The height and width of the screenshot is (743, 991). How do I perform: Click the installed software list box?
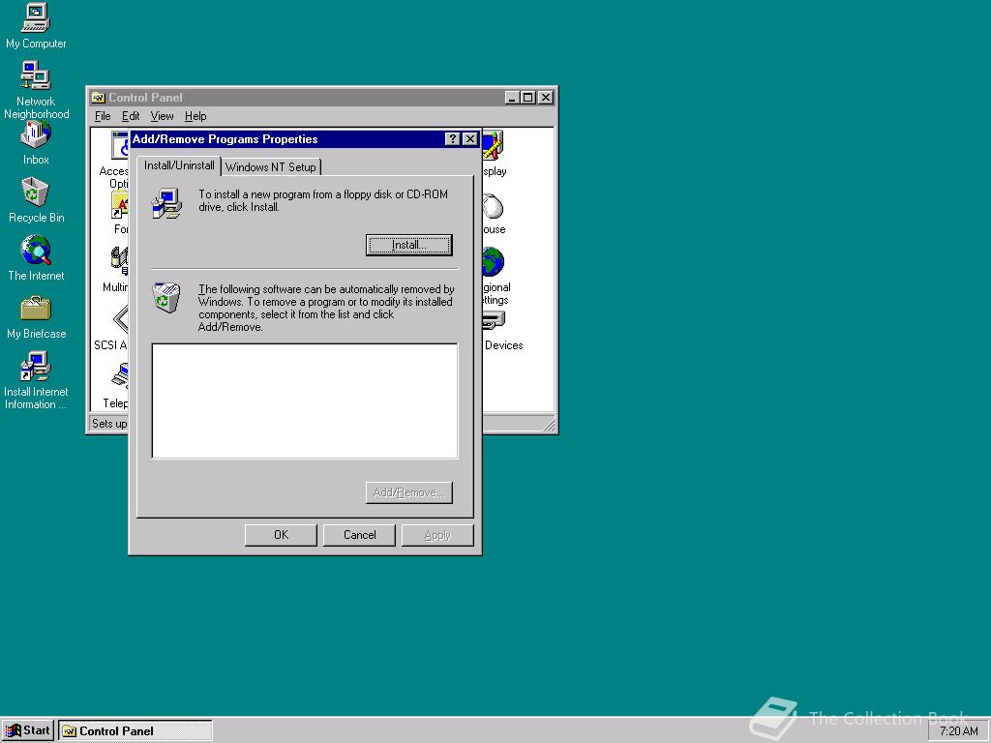pos(305,401)
